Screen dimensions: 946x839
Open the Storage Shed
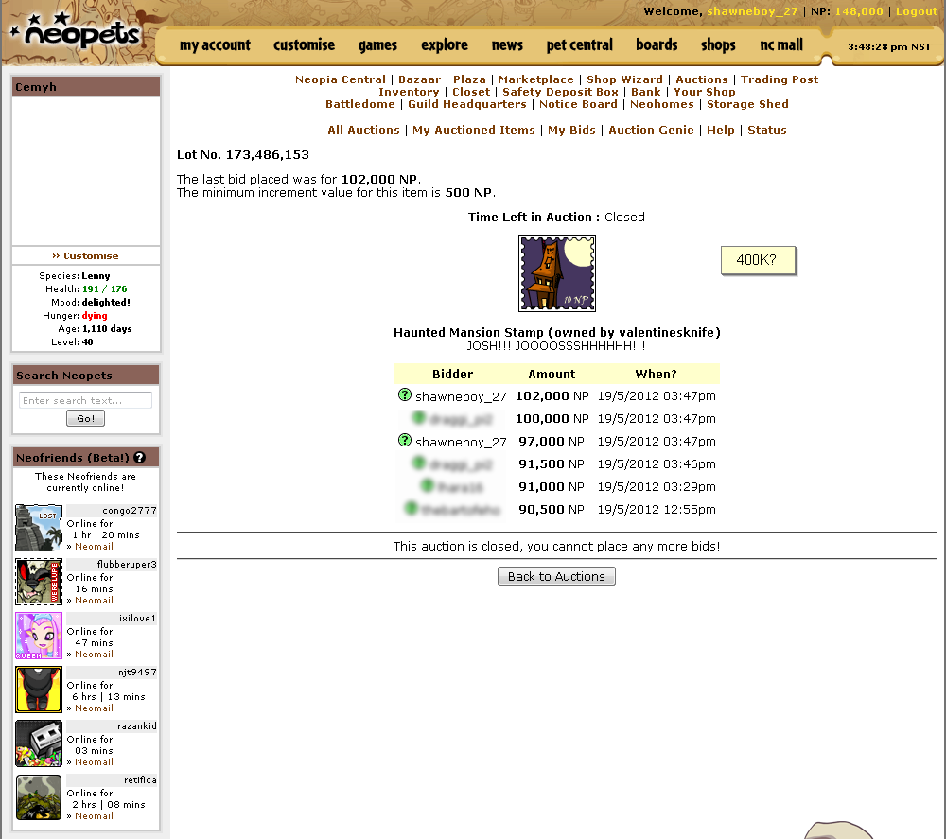[747, 104]
